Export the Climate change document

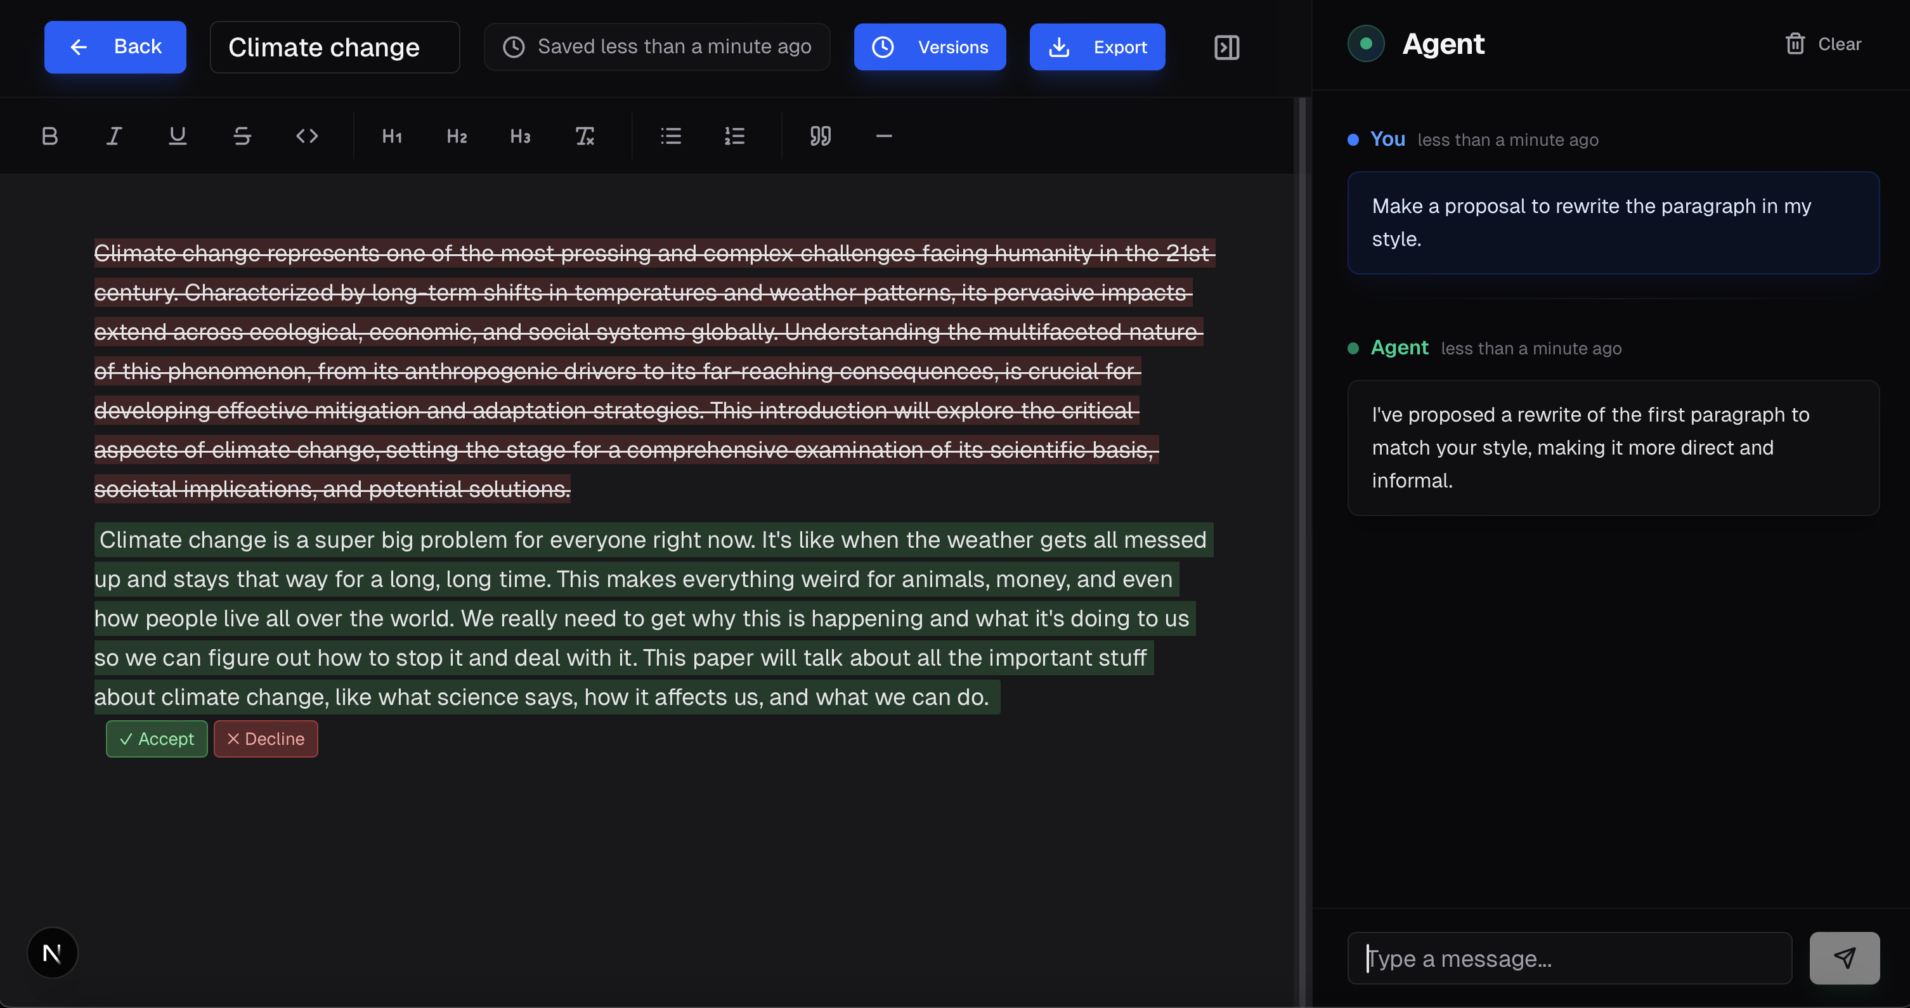pyautogui.click(x=1096, y=48)
